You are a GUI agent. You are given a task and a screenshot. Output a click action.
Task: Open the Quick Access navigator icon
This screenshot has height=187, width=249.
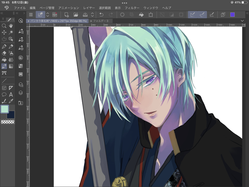(21, 21)
